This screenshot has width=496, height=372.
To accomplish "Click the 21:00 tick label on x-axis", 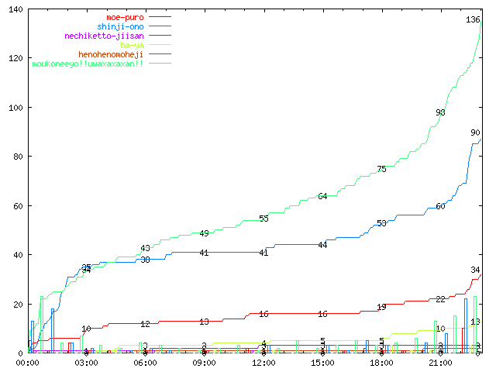I will pos(440,363).
